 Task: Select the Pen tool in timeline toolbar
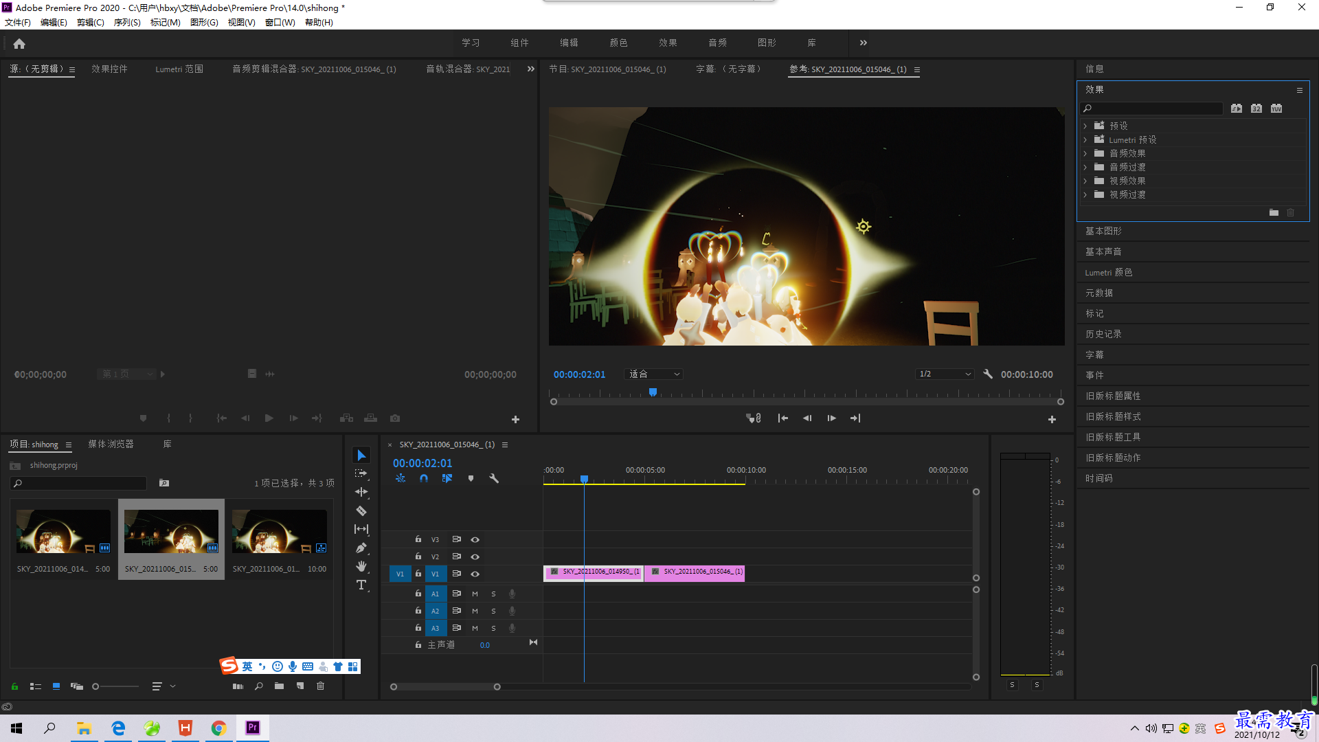[361, 548]
